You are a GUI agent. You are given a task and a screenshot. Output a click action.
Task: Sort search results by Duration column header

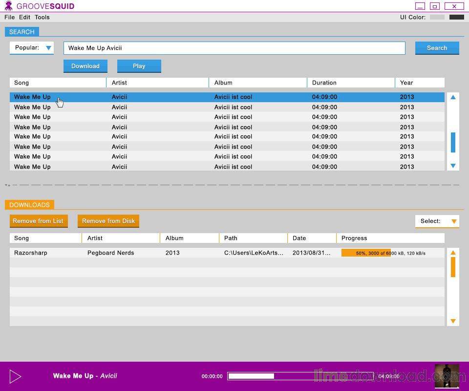(x=351, y=83)
